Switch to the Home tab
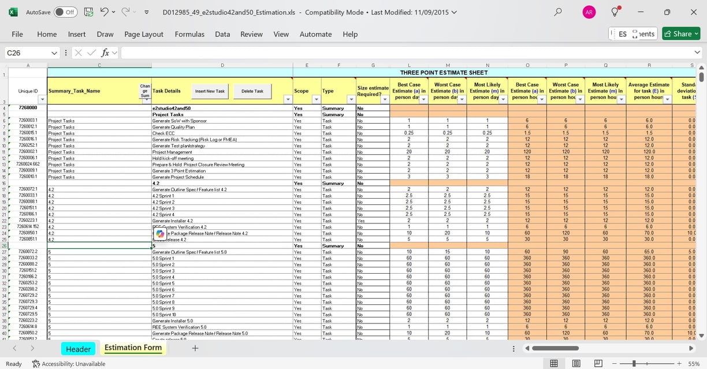This screenshot has width=707, height=369. pos(47,34)
